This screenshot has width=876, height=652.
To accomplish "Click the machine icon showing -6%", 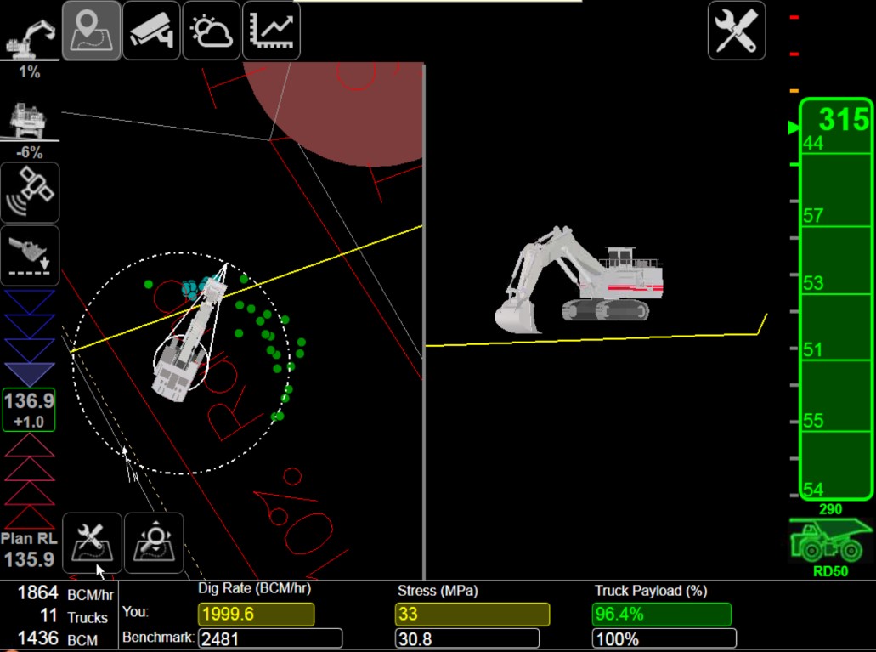I will coord(30,122).
